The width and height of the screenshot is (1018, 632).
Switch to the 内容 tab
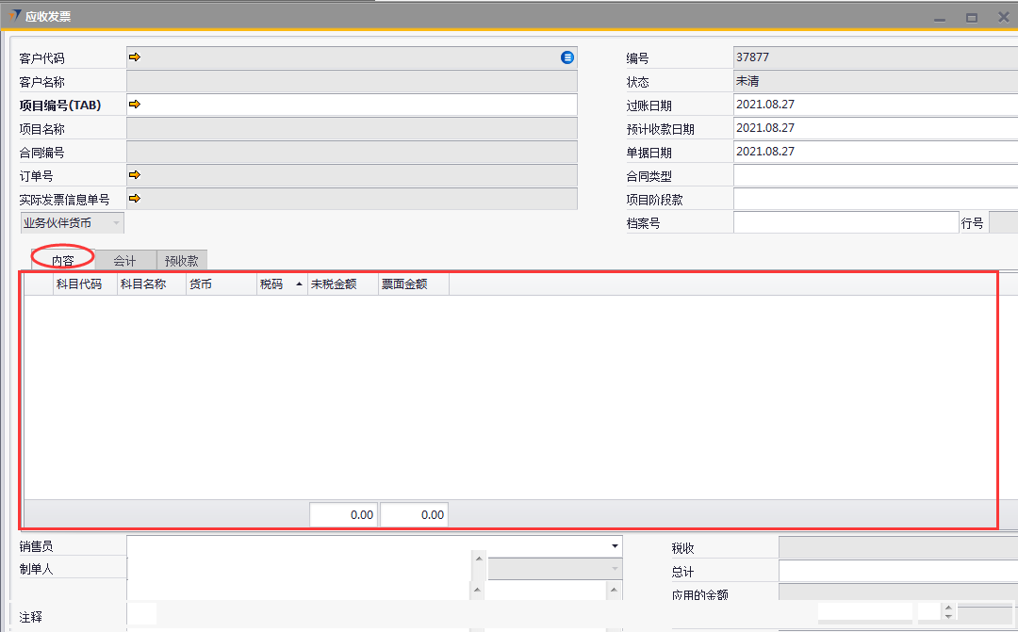[63, 261]
